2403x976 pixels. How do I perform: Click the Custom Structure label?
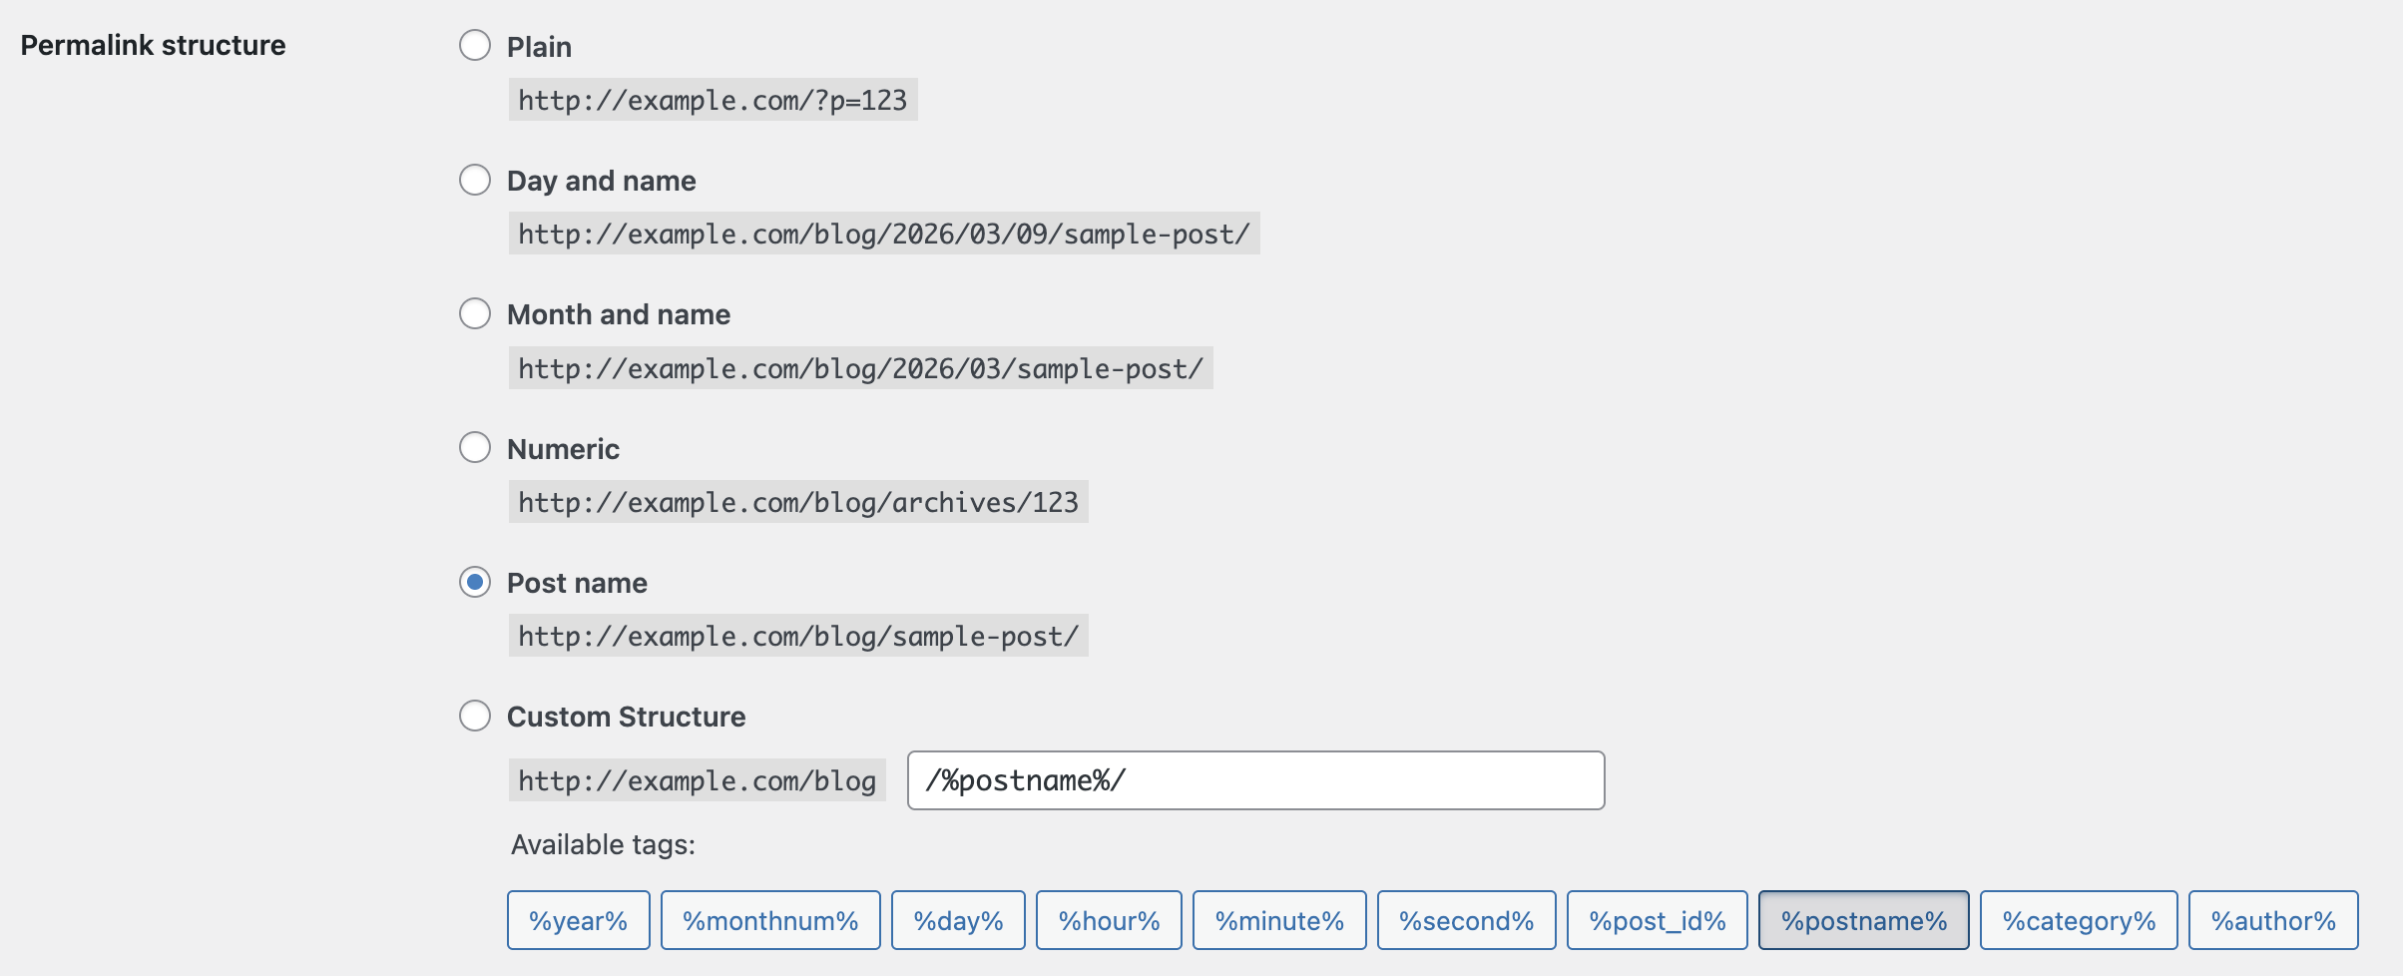pyautogui.click(x=626, y=716)
